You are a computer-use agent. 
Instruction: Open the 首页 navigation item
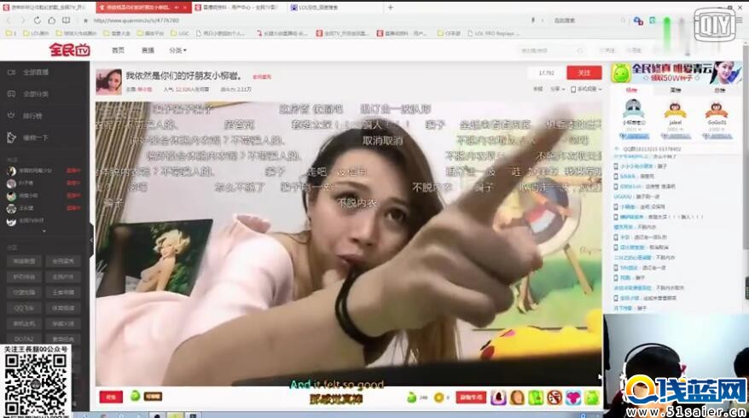pyautogui.click(x=118, y=50)
